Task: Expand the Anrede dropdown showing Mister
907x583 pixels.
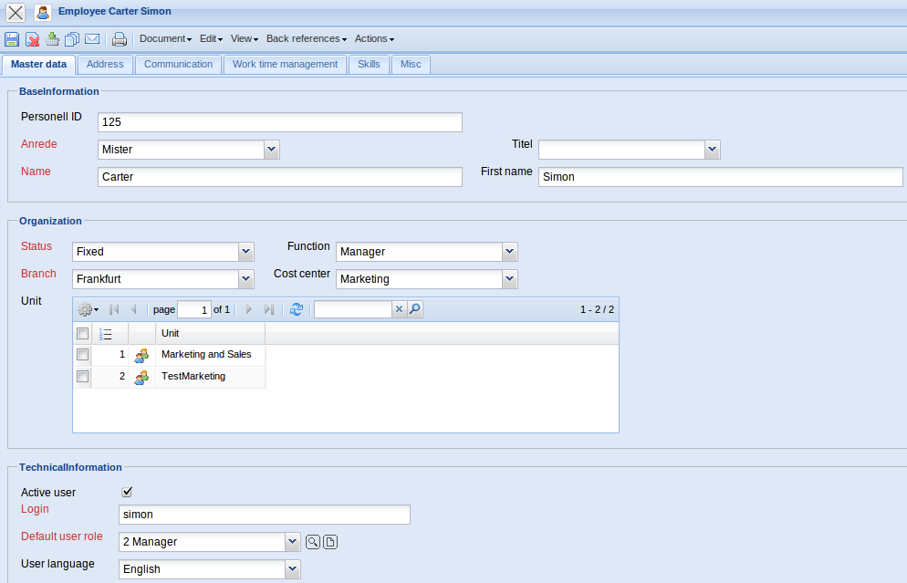Action: 271,150
